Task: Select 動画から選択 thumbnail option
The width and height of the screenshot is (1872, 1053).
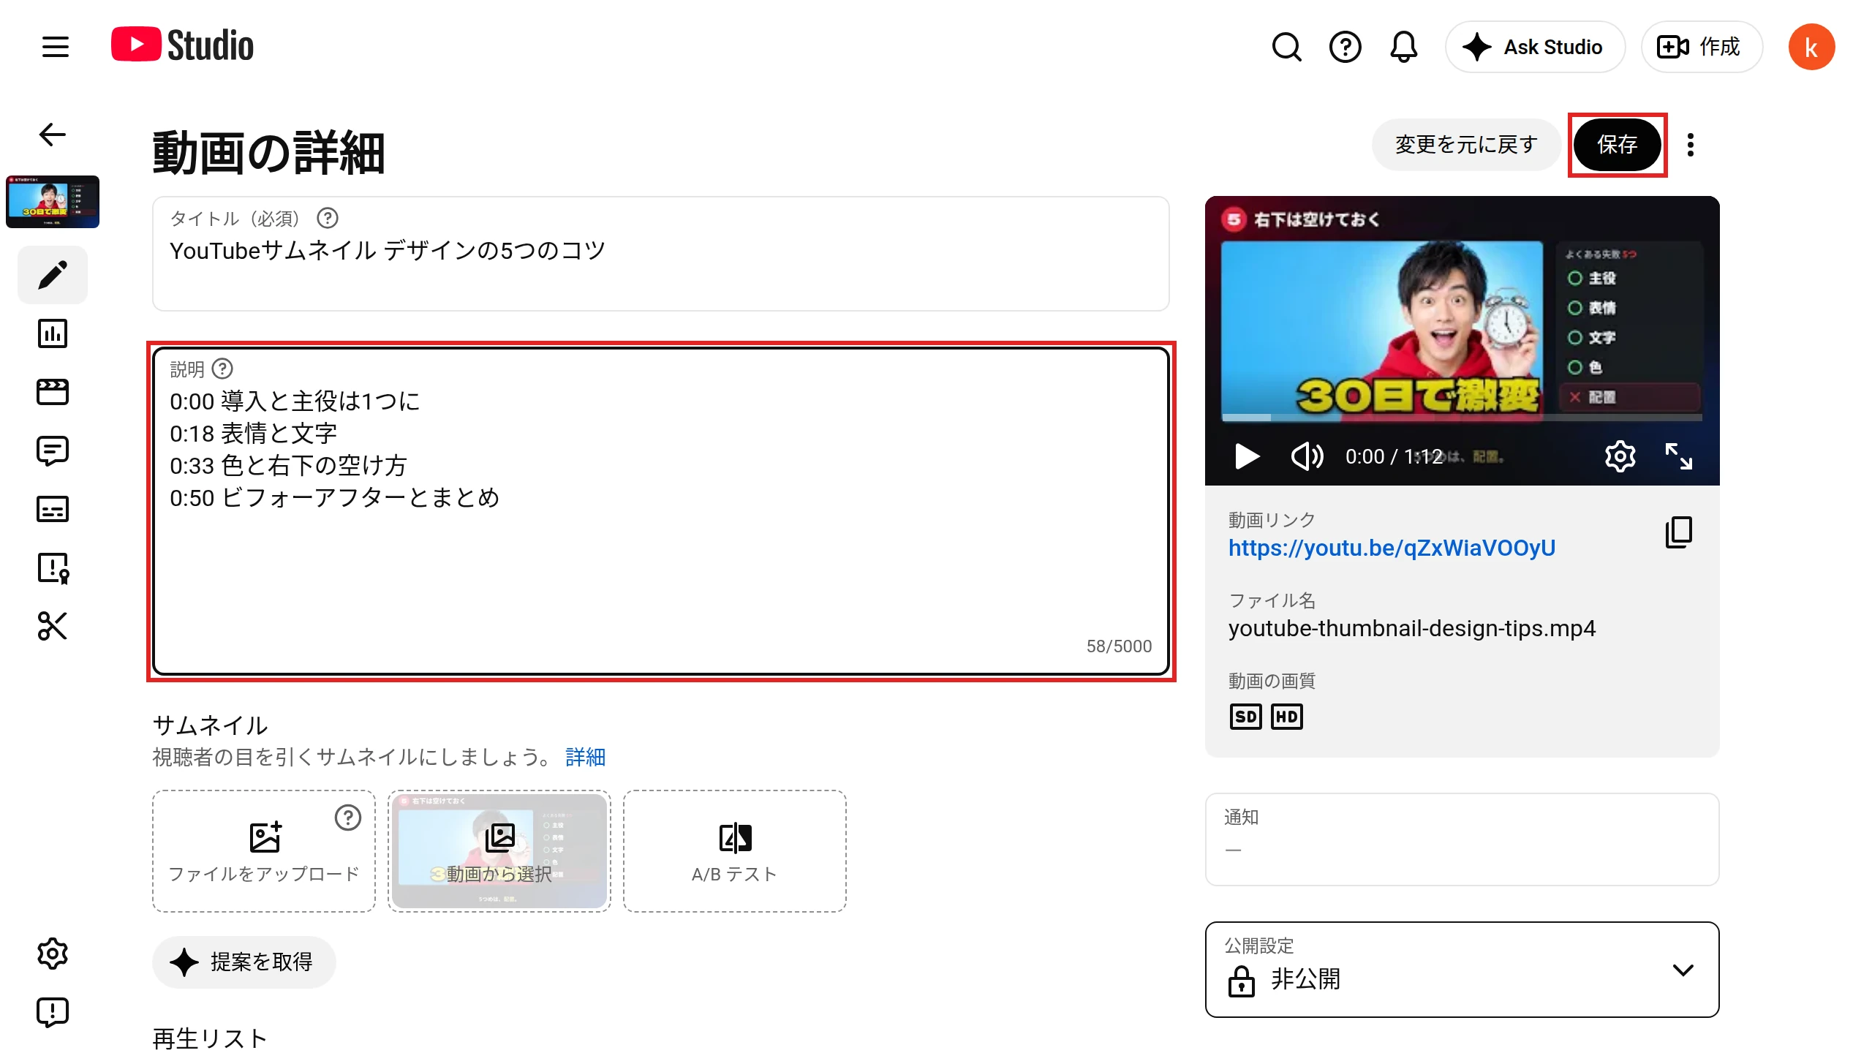Action: tap(499, 851)
